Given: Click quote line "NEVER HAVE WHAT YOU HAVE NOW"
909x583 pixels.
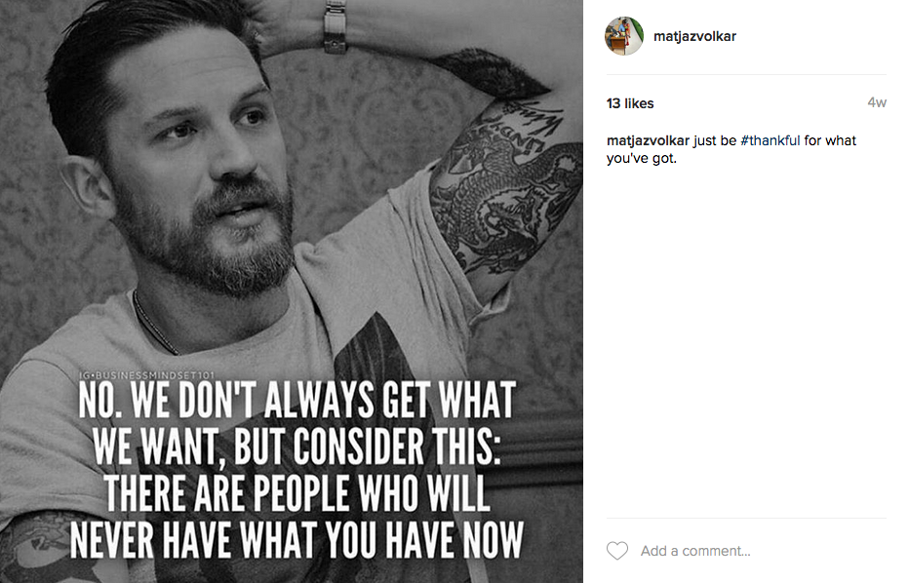Looking at the screenshot, I should (296, 539).
